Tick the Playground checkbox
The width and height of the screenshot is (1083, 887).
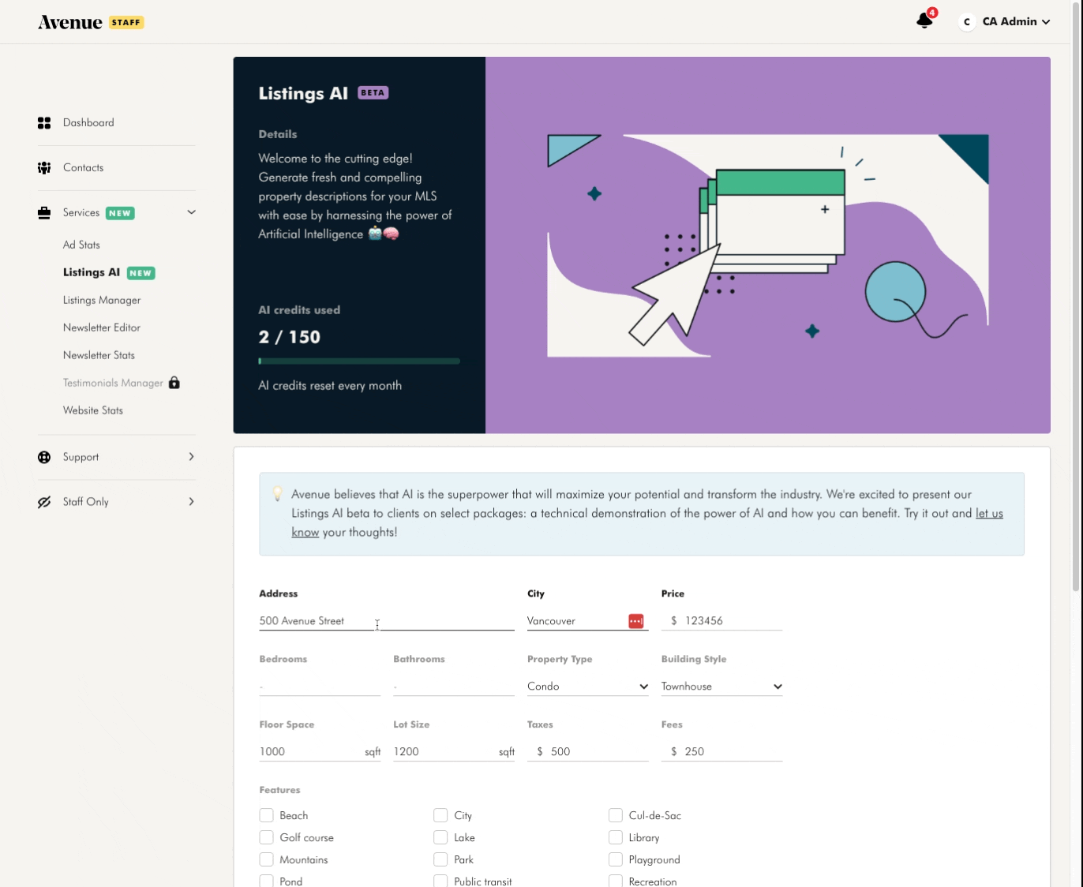(616, 859)
